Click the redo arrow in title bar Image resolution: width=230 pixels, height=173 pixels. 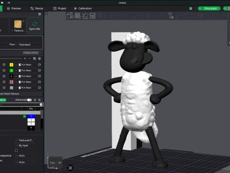pos(9,2)
